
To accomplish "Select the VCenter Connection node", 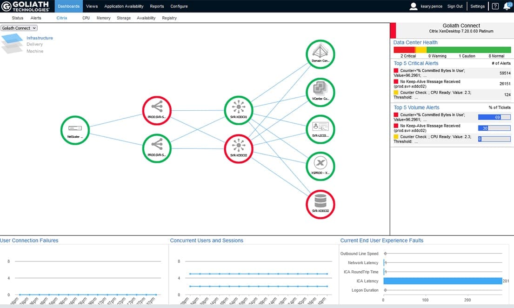I will tap(320, 92).
